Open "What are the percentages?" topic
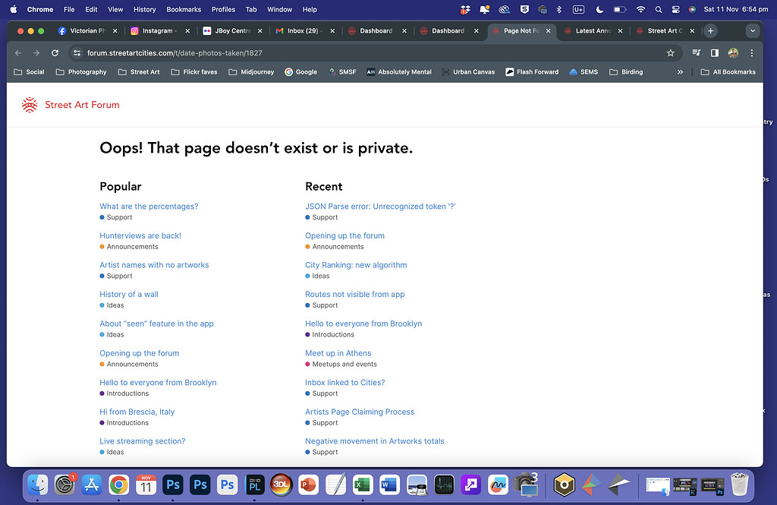This screenshot has height=505, width=777. [x=149, y=207]
